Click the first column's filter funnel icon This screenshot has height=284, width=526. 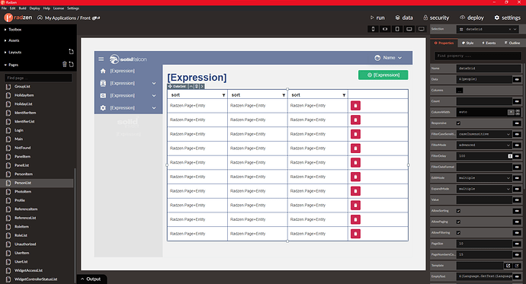coord(224,95)
